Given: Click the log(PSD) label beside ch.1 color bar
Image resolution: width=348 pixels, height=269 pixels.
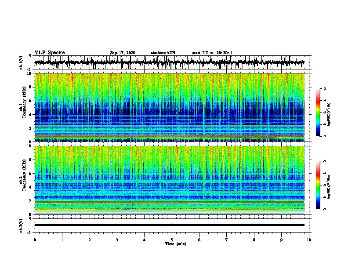Looking at the screenshot, I should [x=329, y=114].
